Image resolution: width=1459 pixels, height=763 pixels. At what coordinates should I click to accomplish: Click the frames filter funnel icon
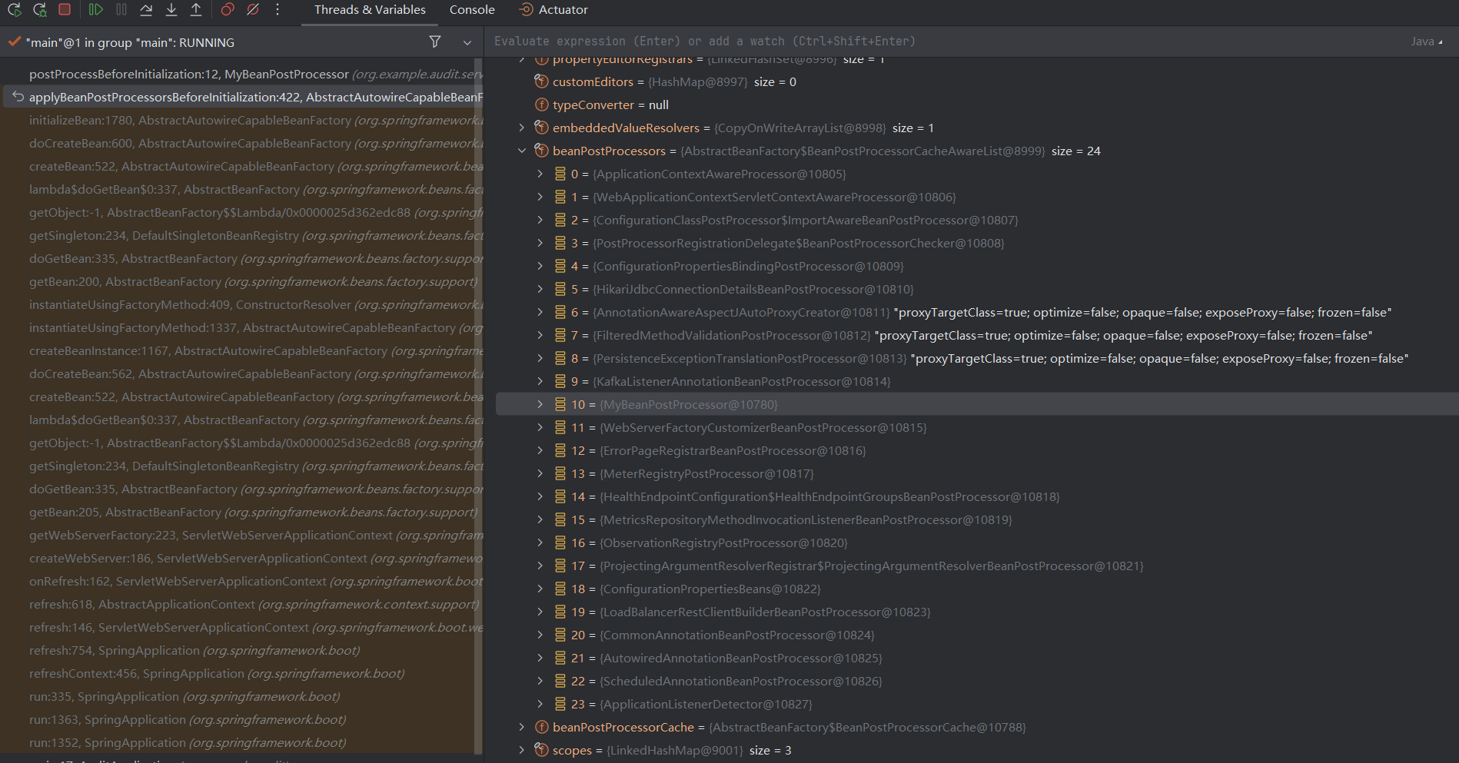pos(435,42)
